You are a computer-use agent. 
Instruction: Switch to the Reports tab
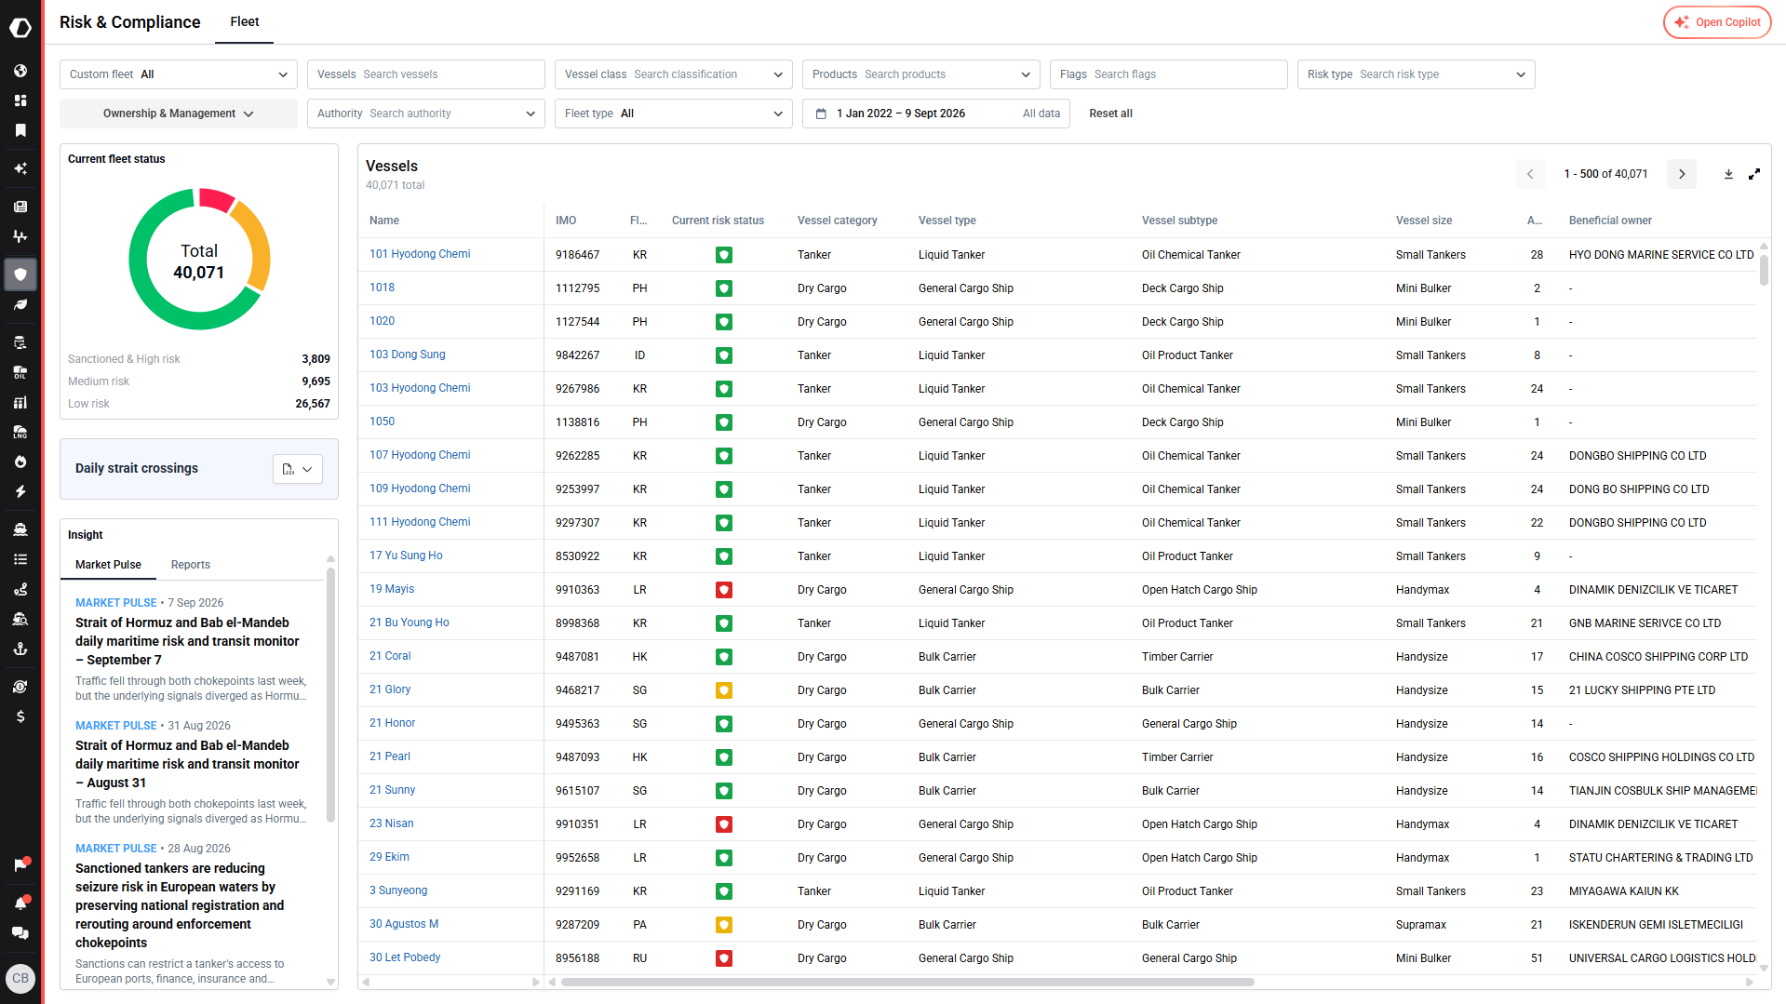coord(191,565)
